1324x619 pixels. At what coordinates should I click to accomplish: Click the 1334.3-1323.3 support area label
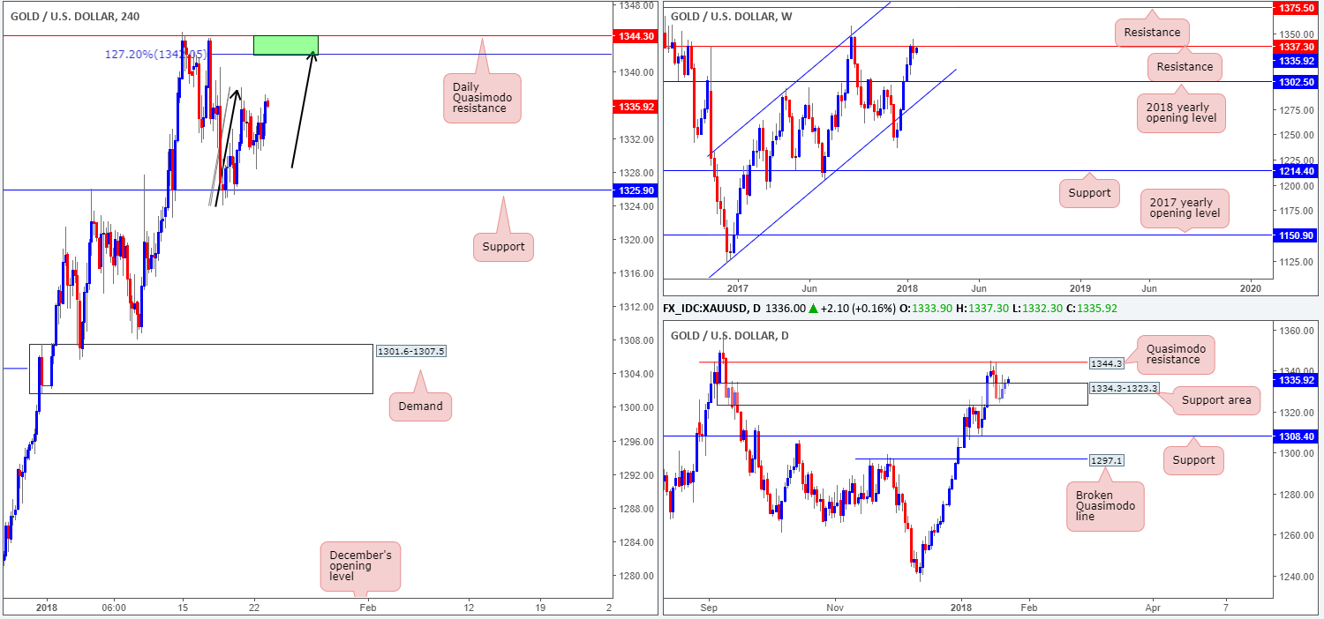point(1123,388)
